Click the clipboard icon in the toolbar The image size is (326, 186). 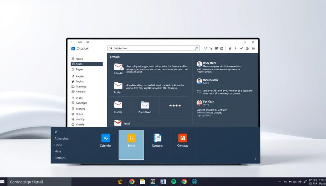click(247, 48)
